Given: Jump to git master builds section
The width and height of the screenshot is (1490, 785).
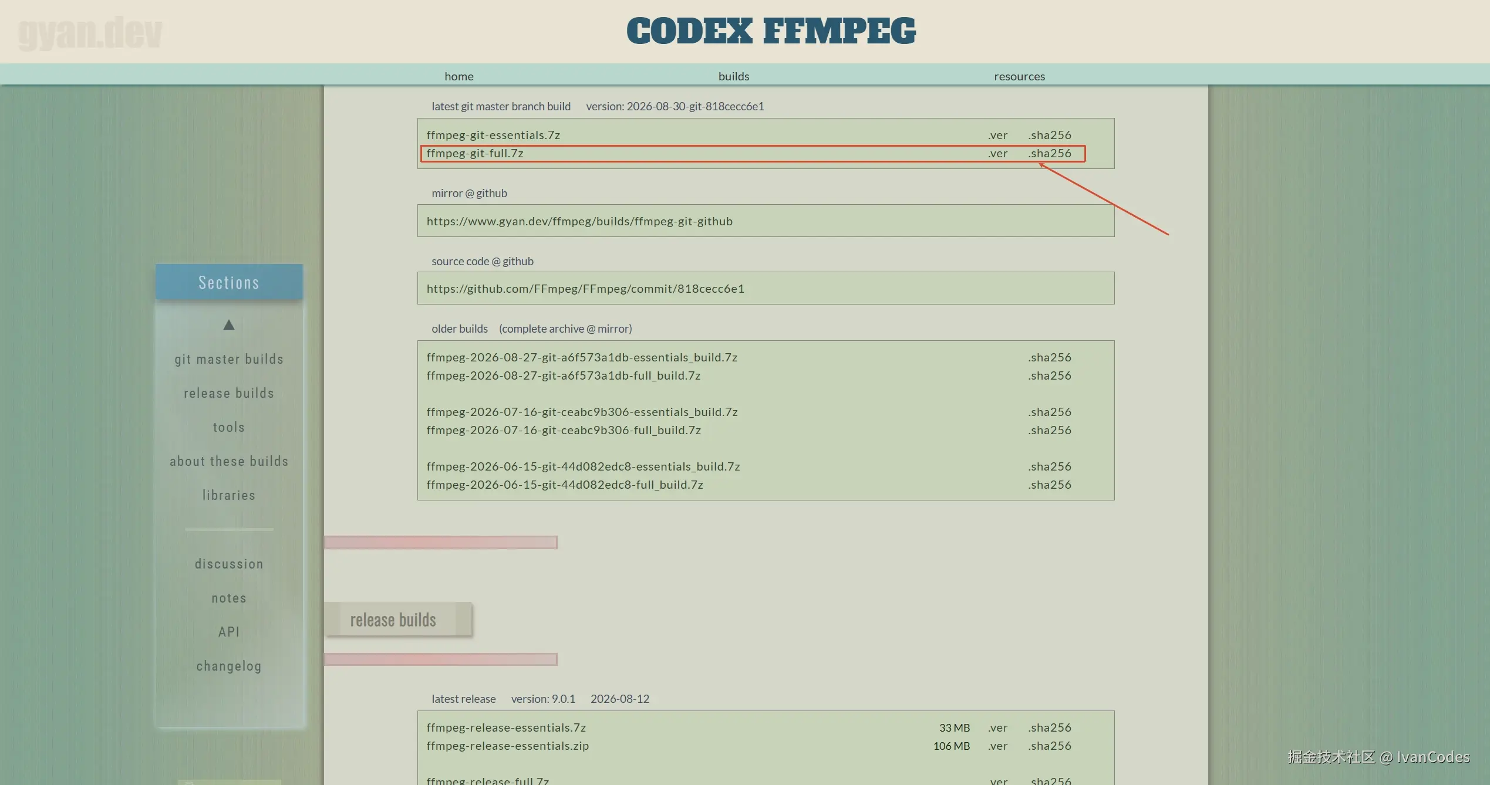Looking at the screenshot, I should (x=229, y=359).
